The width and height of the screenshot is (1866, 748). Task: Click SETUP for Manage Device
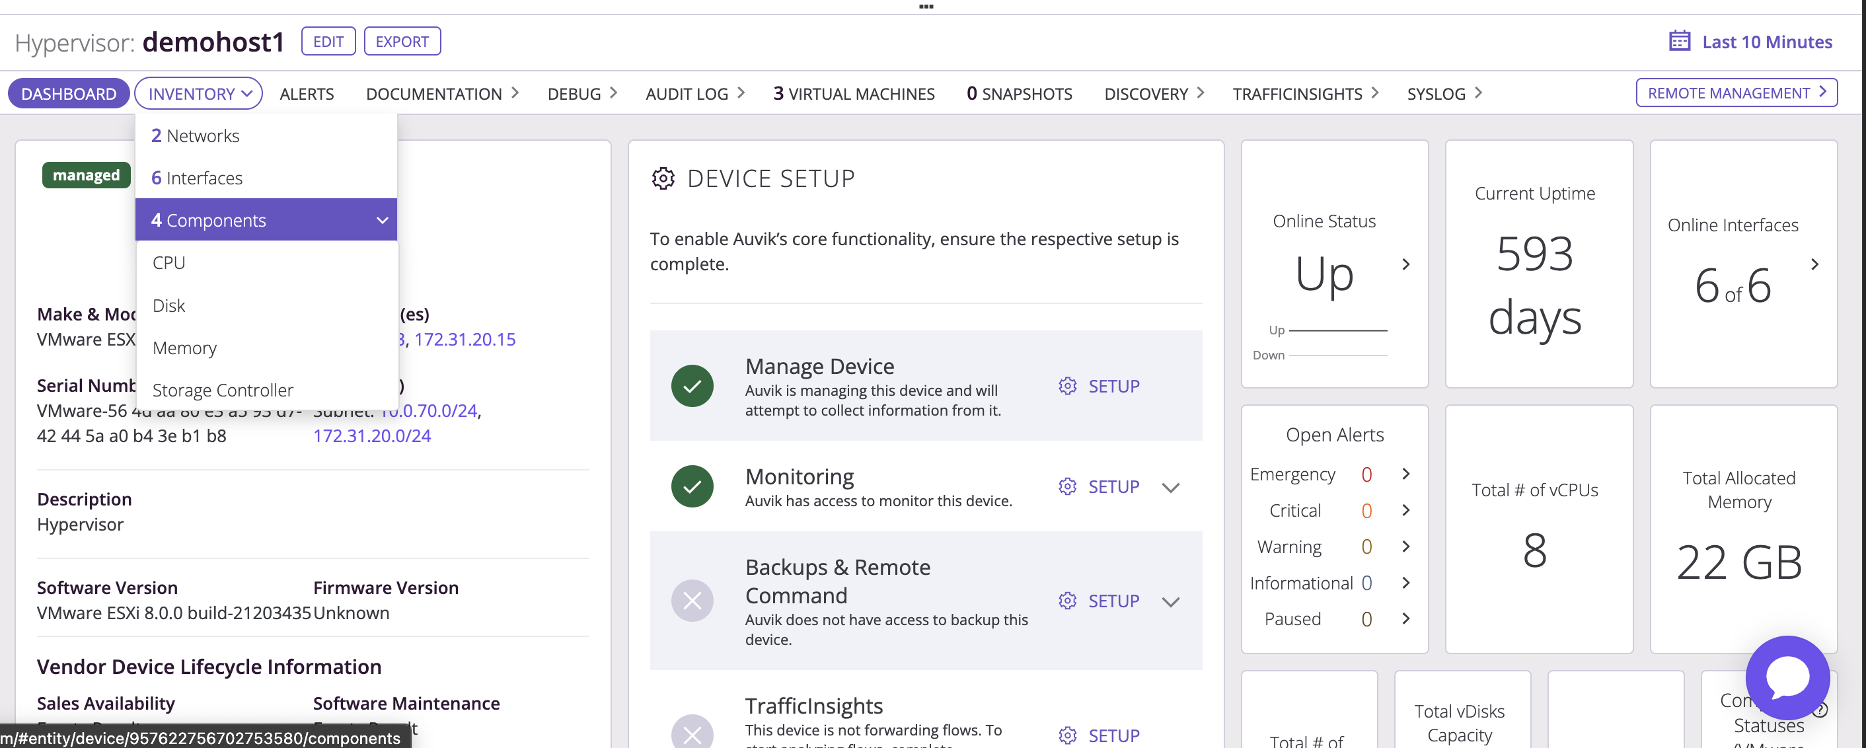[1113, 386]
